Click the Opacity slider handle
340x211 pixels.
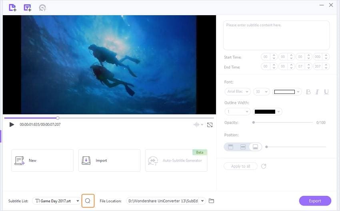[254, 122]
